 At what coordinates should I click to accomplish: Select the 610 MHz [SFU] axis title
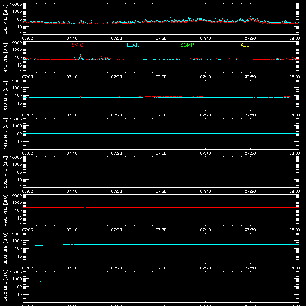pyautogui.click(x=5, y=95)
